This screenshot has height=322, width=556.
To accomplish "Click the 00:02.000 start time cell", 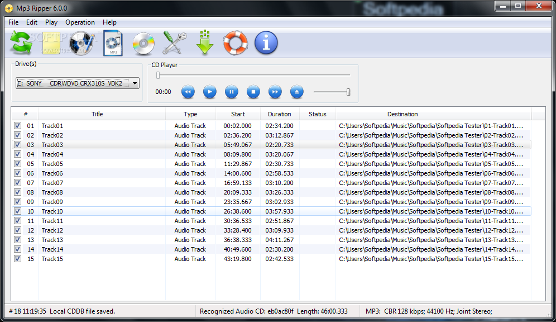I will click(x=238, y=126).
